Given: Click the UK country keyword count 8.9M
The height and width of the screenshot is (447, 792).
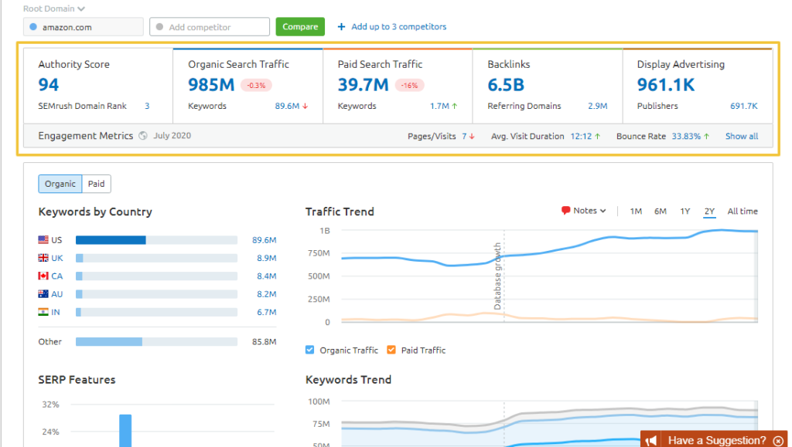Looking at the screenshot, I should pyautogui.click(x=267, y=258).
